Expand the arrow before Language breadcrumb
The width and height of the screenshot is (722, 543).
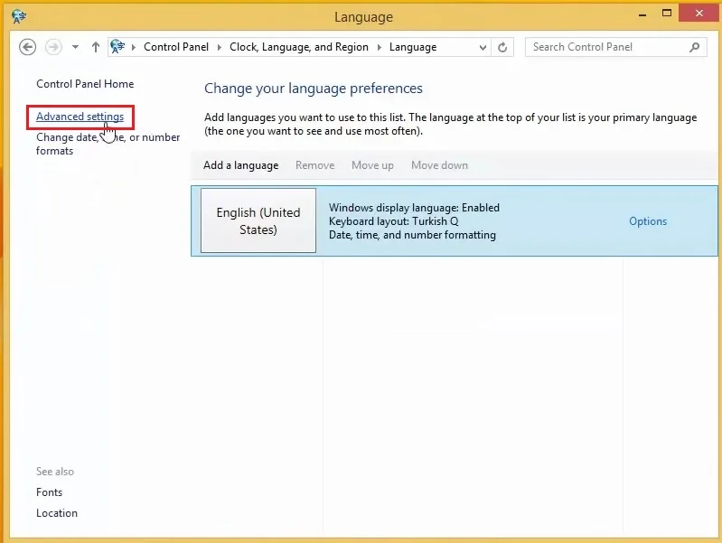pos(380,47)
